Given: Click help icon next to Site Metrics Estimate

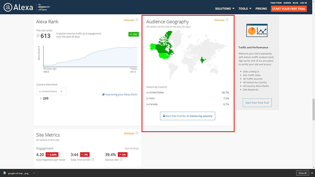Looking at the screenshot, I should [x=136, y=133].
